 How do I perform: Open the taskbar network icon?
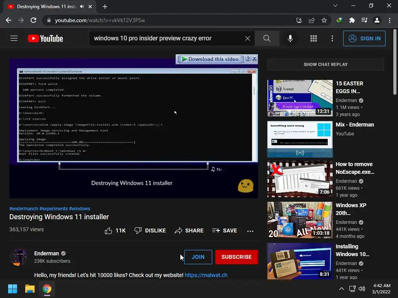352,289
